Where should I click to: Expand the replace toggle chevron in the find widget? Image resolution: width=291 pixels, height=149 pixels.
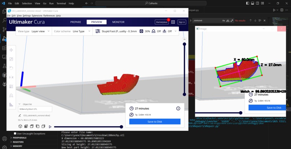point(191,21)
